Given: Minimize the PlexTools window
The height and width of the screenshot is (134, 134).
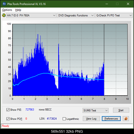Looking at the screenshot, I should (x=107, y=4).
